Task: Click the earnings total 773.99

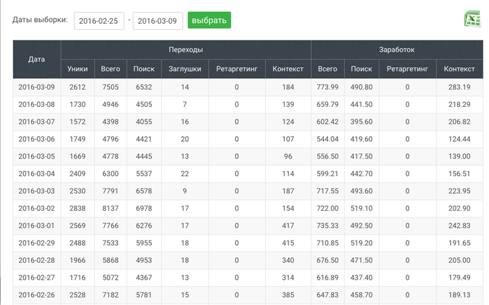Action: (328, 87)
